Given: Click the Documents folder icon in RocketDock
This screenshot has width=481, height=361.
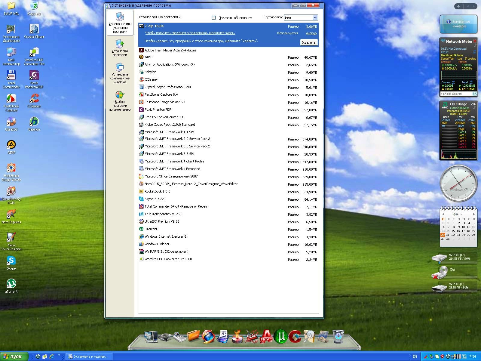Looking at the screenshot, I should pos(193,336).
